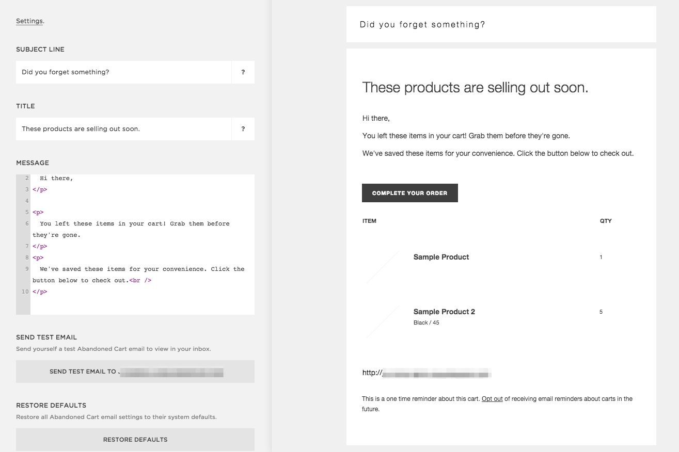
Task: Click the Settings link
Action: [29, 21]
